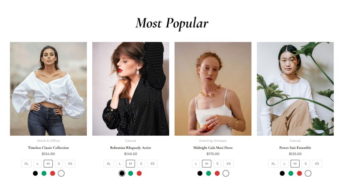Go to Midnight Gala Maxi Dress product page
This screenshot has height=193, width=344.
[x=213, y=148]
